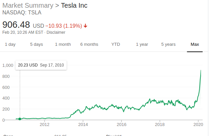Switch to the 5 days tab
The image size is (209, 136).
click(36, 44)
